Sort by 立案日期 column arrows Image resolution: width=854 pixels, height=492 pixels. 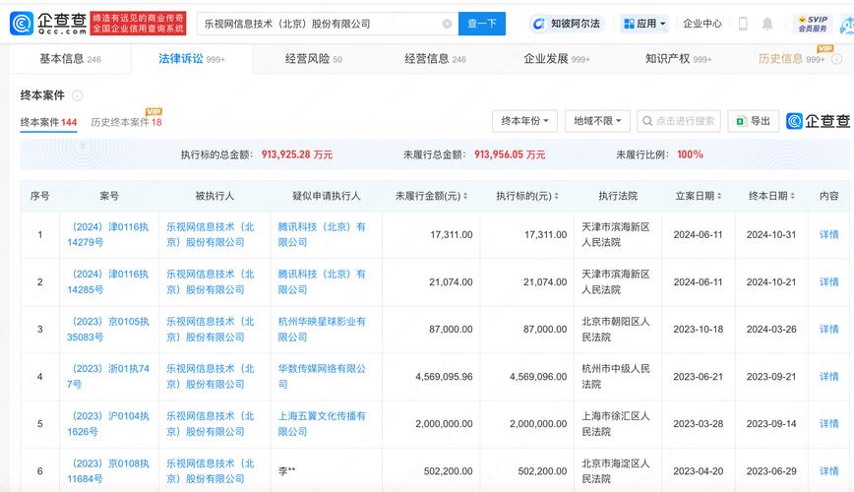[719, 196]
